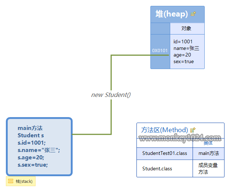Click the icon beside 方法区(Method) title
The image size is (230, 192).
click(193, 130)
